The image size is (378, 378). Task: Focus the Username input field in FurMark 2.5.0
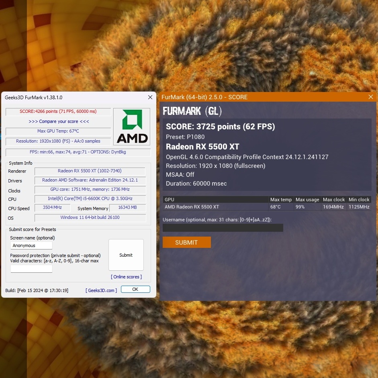click(223, 228)
